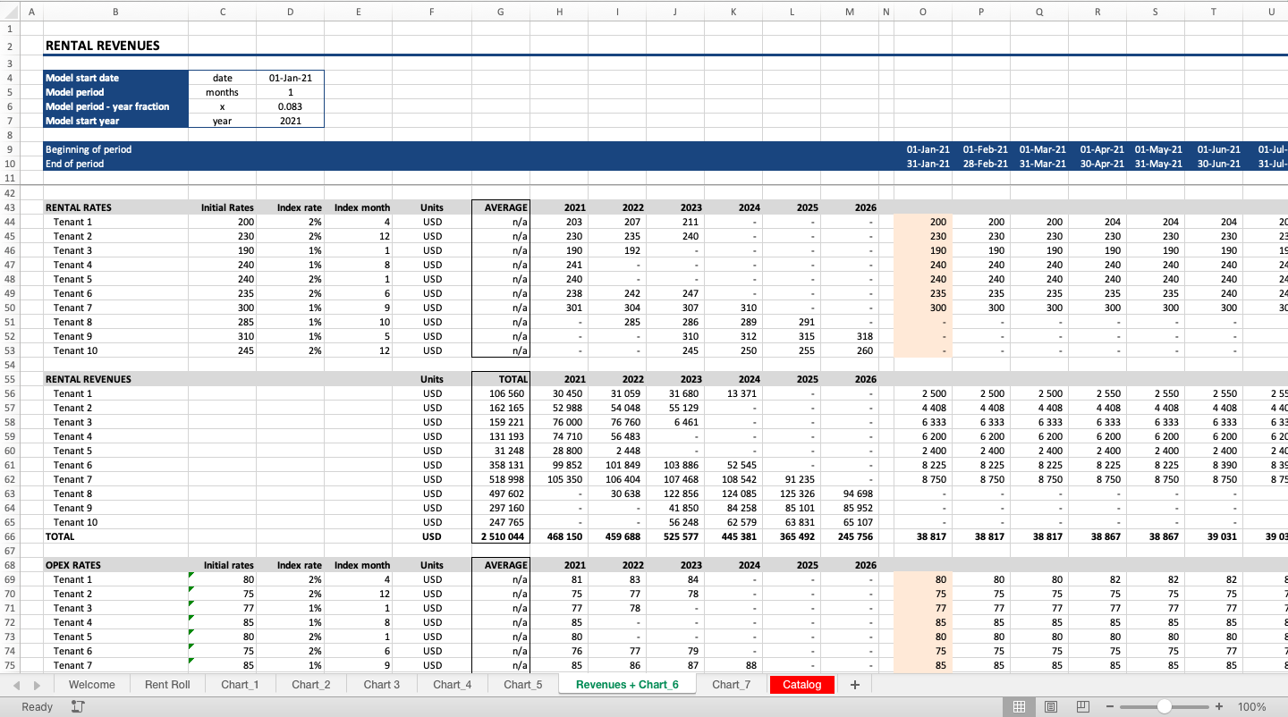Click the 100% zoom level

[1251, 706]
